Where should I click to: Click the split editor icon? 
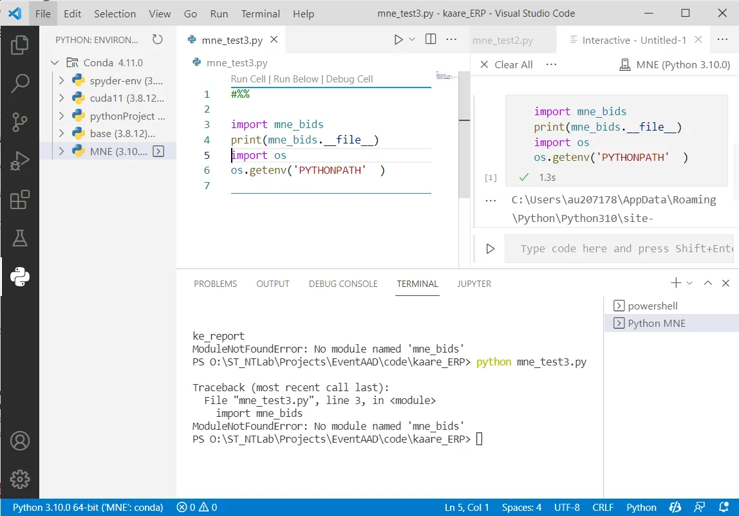click(431, 40)
